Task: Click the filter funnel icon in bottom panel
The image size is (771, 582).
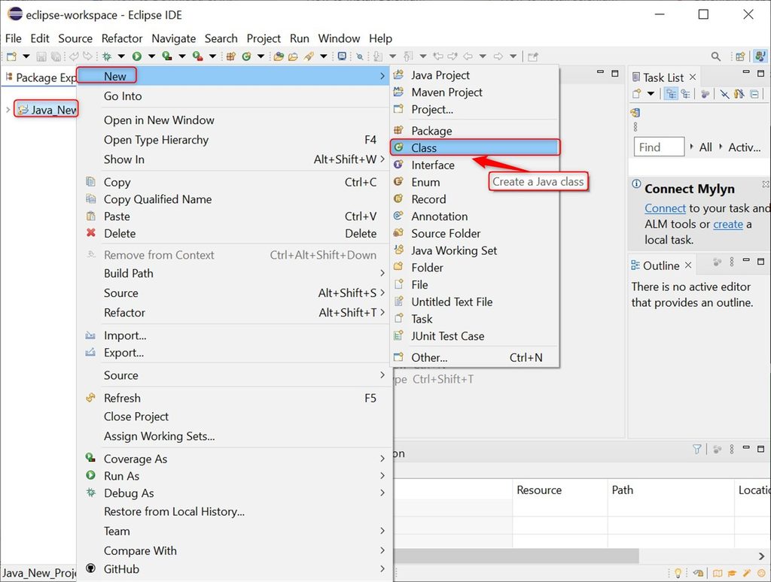Action: 696,449
